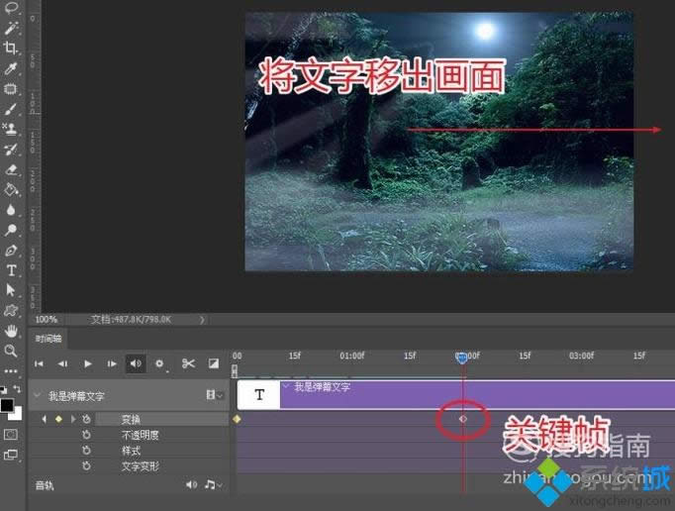675x511 pixels.
Task: Select the Custom Shape tool
Action: [x=11, y=310]
